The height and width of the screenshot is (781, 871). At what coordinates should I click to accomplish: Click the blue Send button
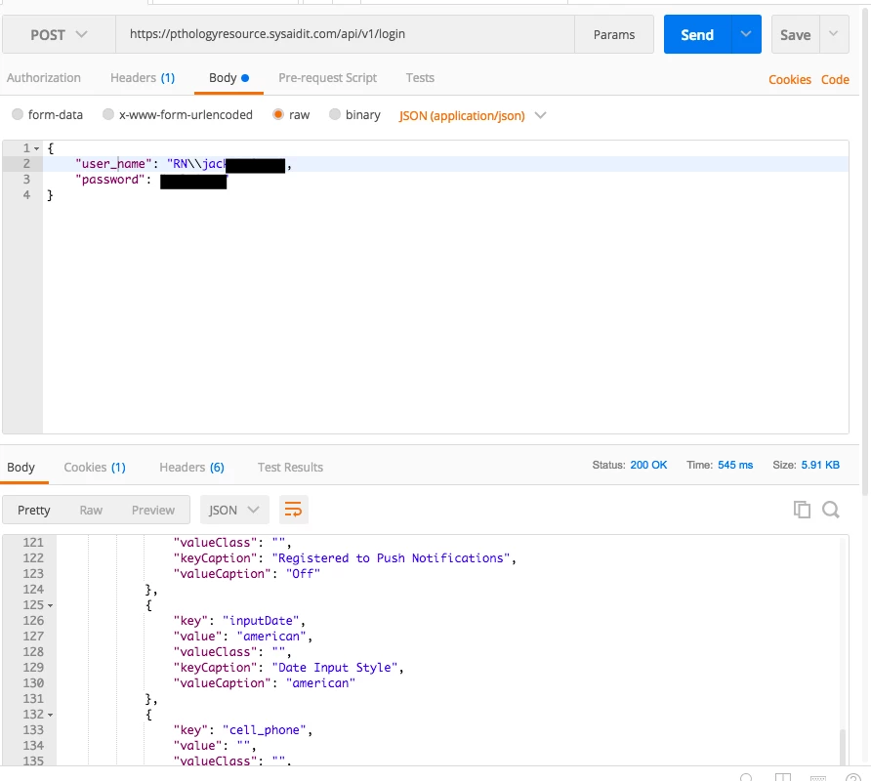pos(697,35)
